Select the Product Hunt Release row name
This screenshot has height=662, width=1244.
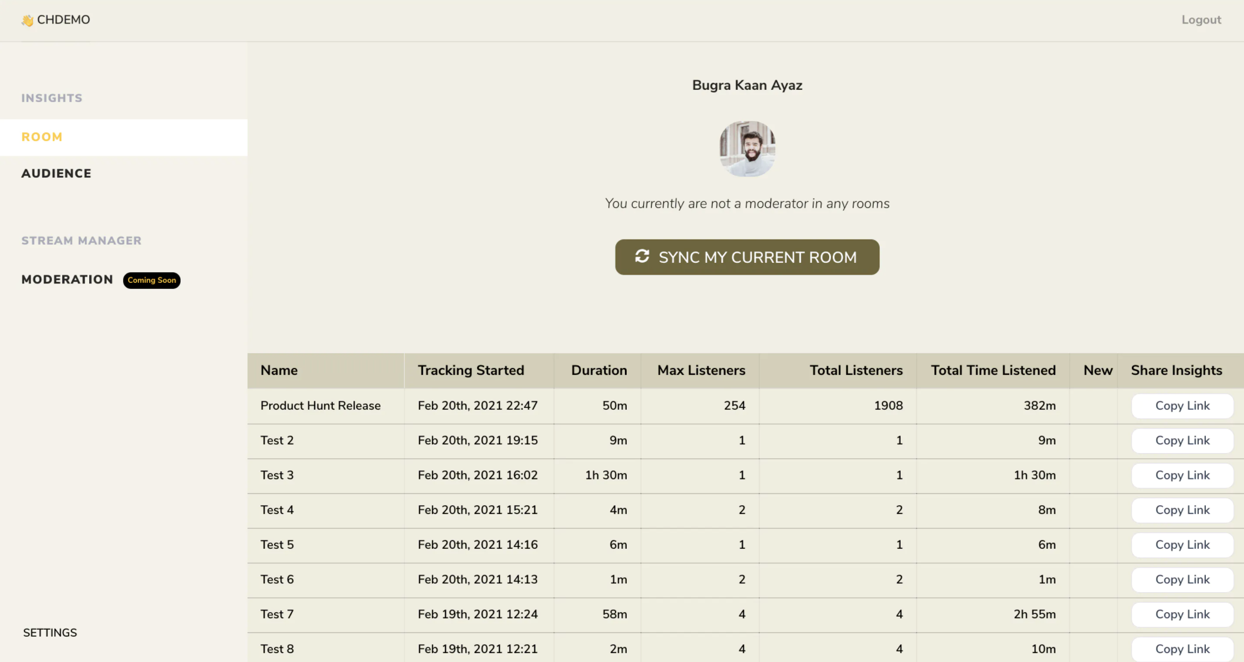click(x=320, y=406)
